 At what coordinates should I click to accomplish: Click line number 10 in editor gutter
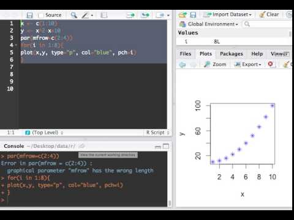(10, 89)
